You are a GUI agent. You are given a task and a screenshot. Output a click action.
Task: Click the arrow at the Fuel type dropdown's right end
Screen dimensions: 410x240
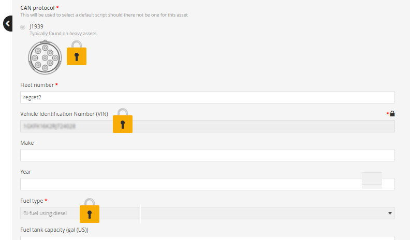389,213
